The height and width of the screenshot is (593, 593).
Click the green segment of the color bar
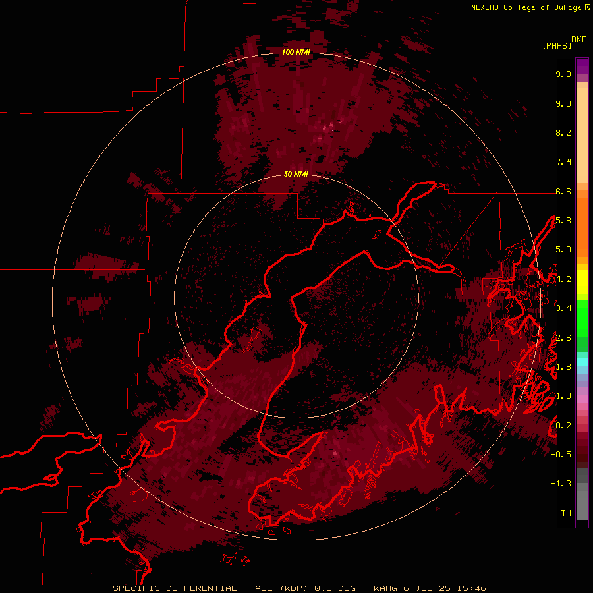click(x=582, y=318)
